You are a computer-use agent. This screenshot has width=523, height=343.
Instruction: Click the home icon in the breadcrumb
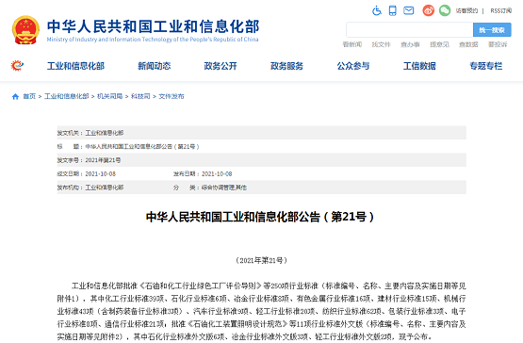point(15,96)
